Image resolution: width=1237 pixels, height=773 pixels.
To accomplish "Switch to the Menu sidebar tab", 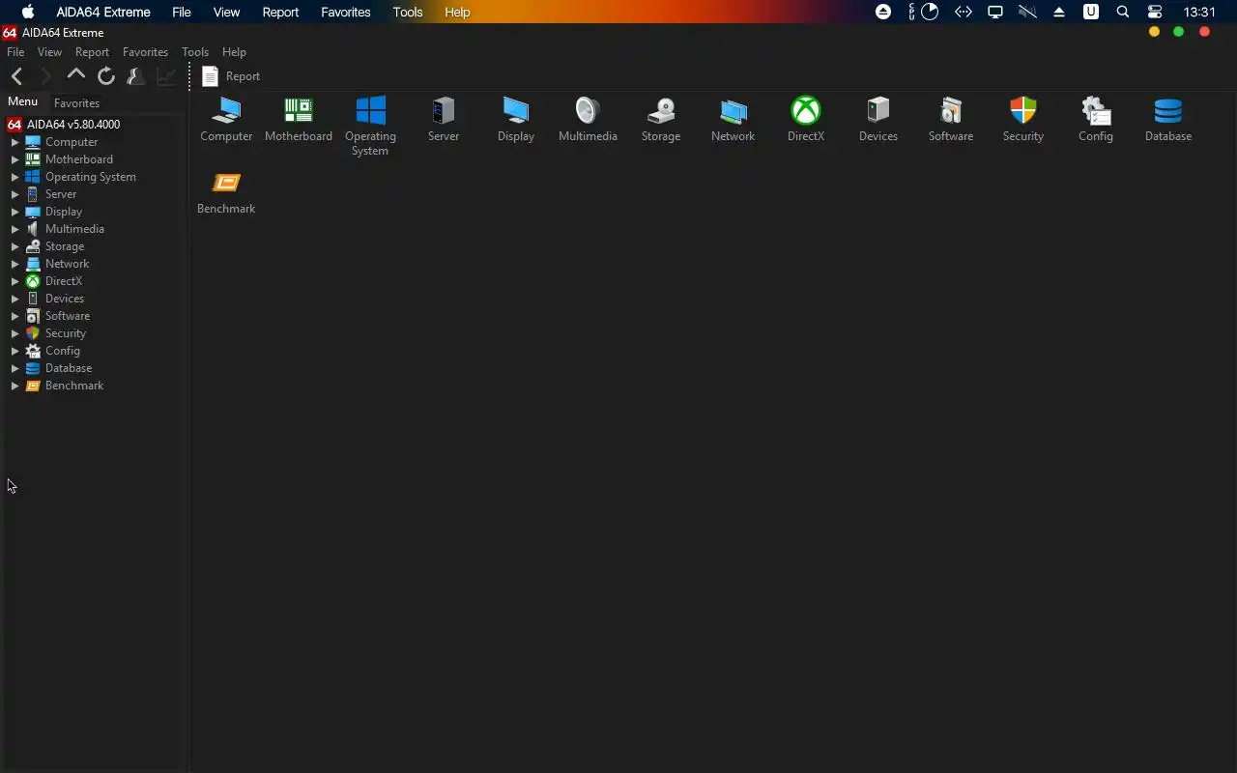I will click(x=22, y=101).
